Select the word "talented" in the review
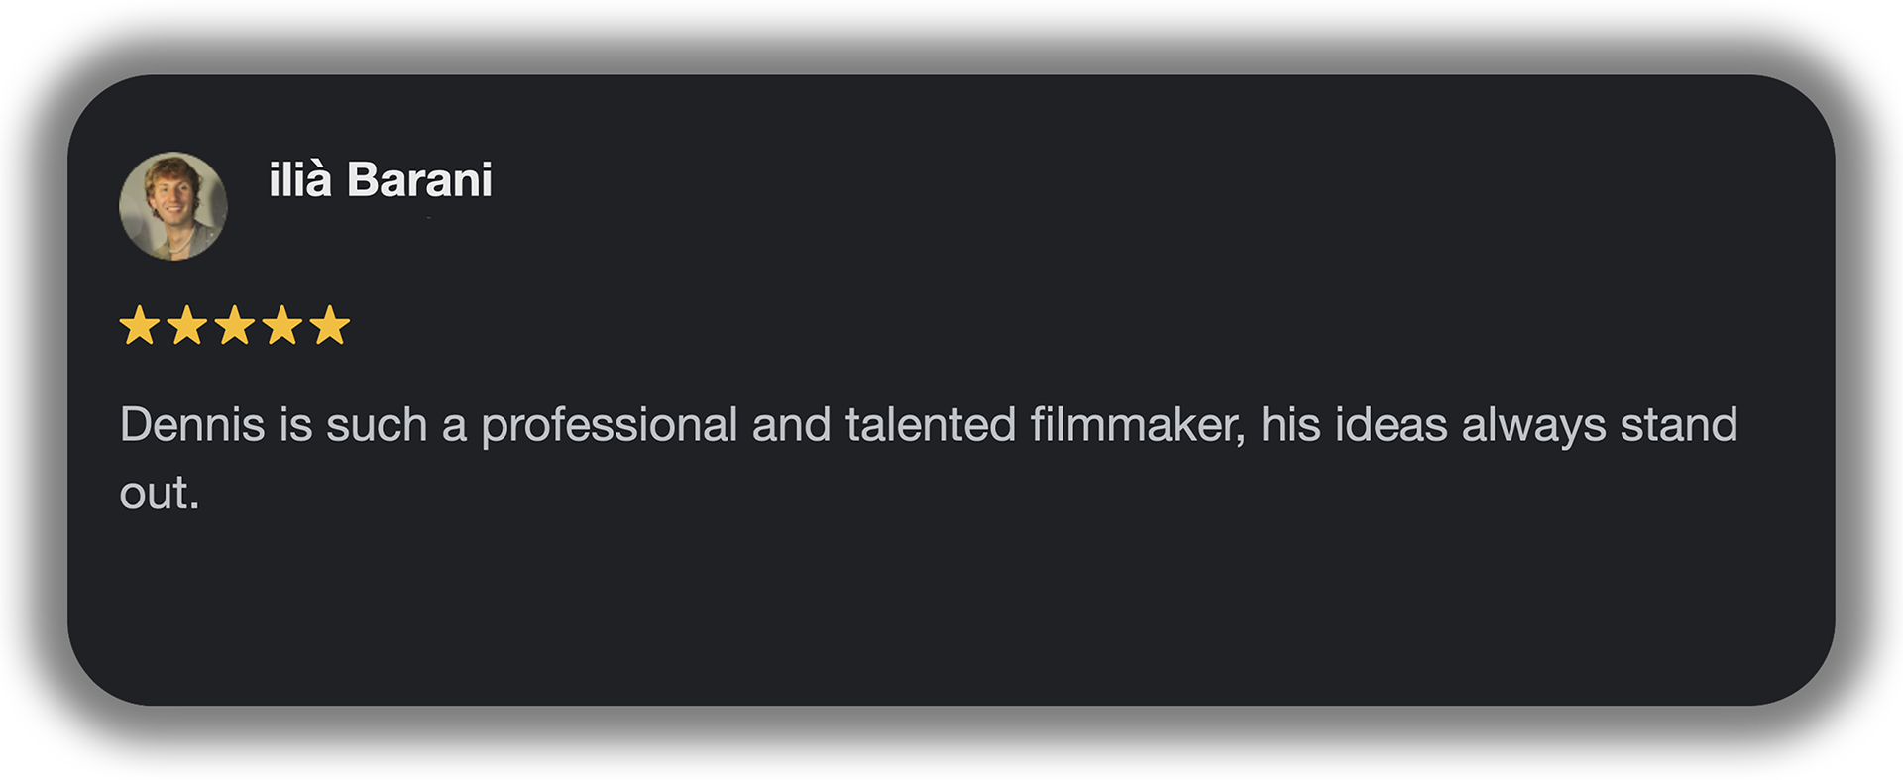Image resolution: width=1903 pixels, height=780 pixels. 931,425
